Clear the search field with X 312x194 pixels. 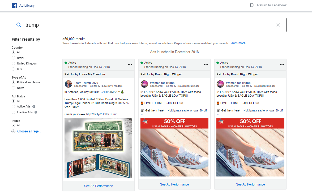click(278, 25)
